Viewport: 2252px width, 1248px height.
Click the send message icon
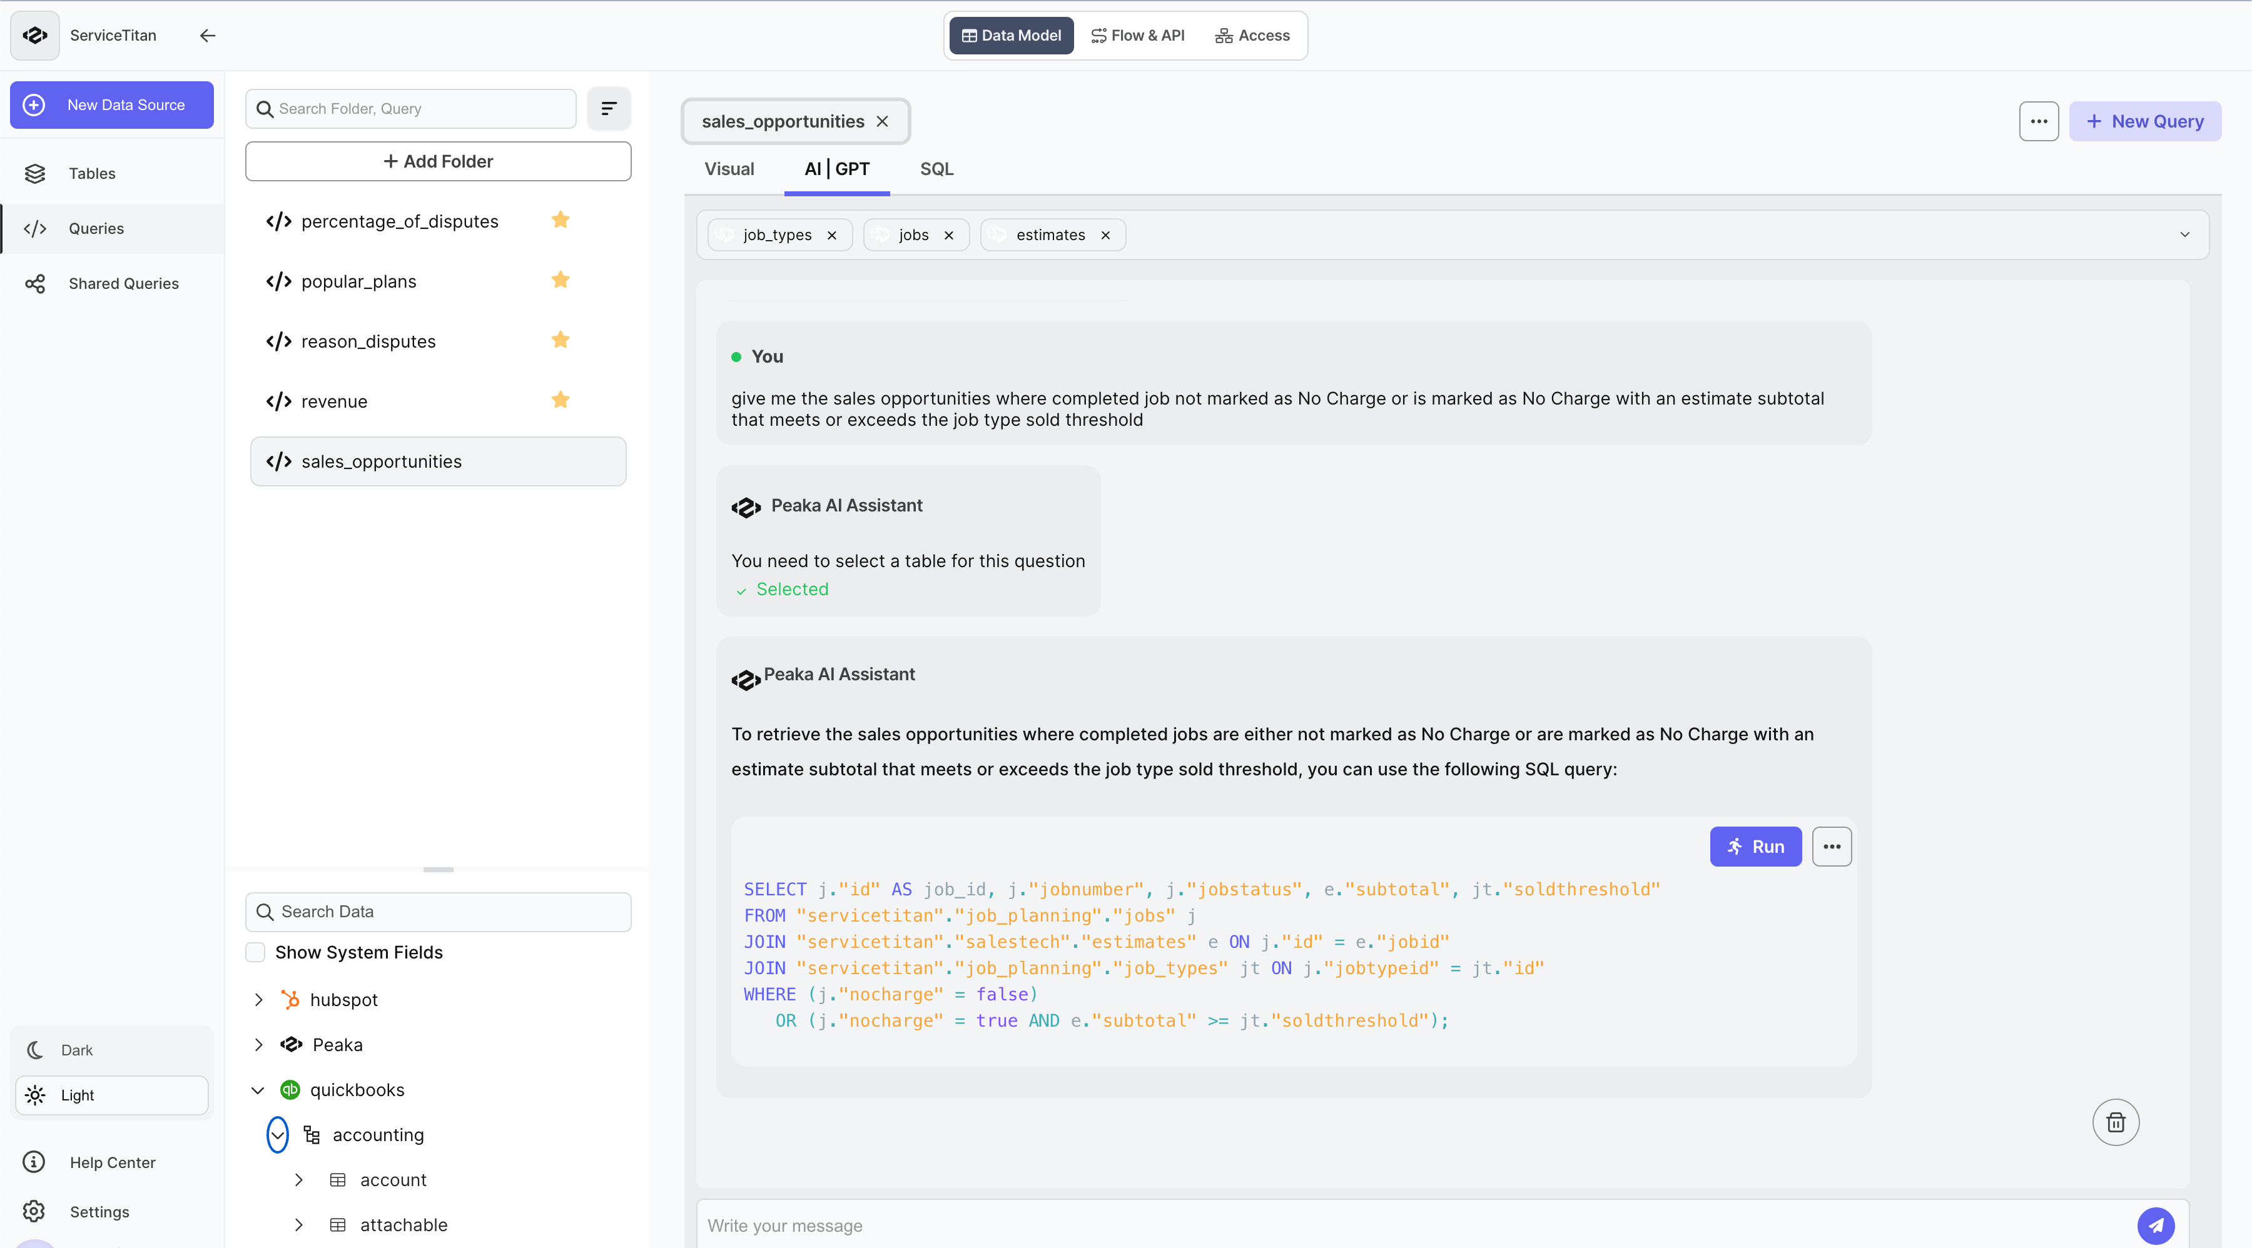click(2155, 1225)
